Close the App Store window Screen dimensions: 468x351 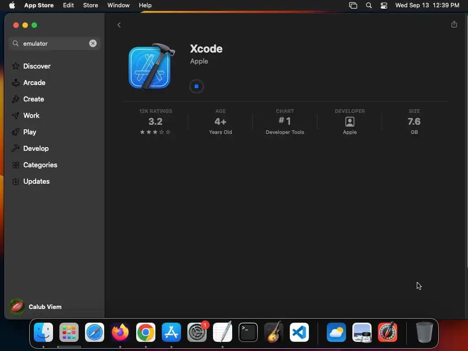pos(16,25)
